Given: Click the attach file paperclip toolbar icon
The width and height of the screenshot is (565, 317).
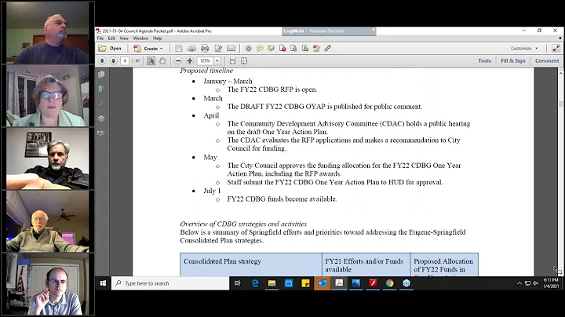Looking at the screenshot, I should [x=327, y=49].
